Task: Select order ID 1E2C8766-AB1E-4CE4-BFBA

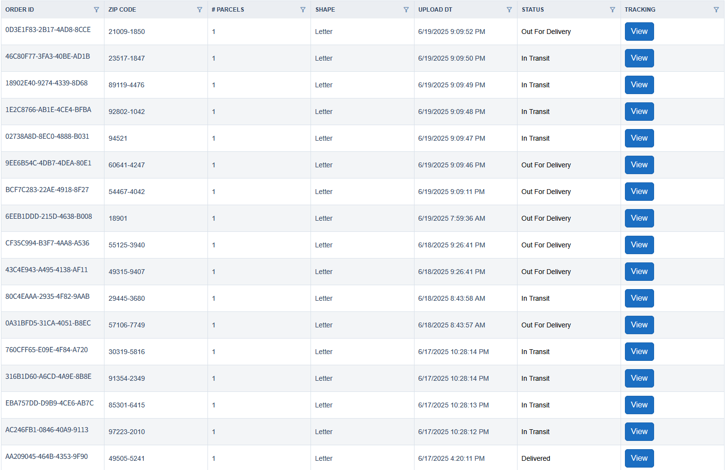Action: click(48, 110)
